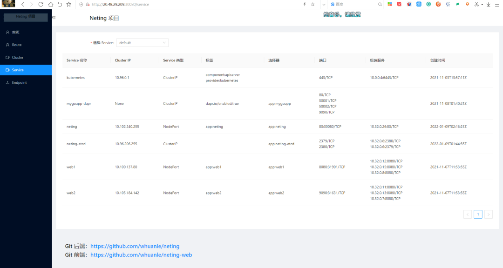Click the search magnifier icon
This screenshot has height=268, width=503.
[x=380, y=4]
